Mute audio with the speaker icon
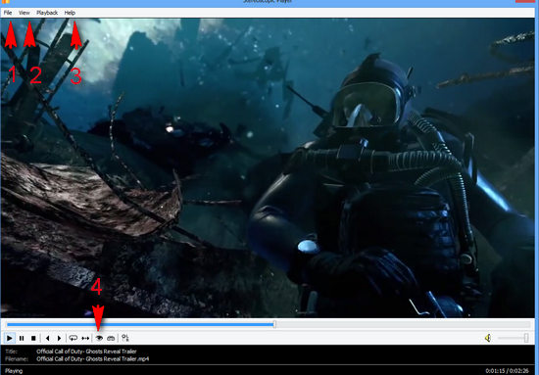Screen dimensions: 539x375 coord(488,338)
